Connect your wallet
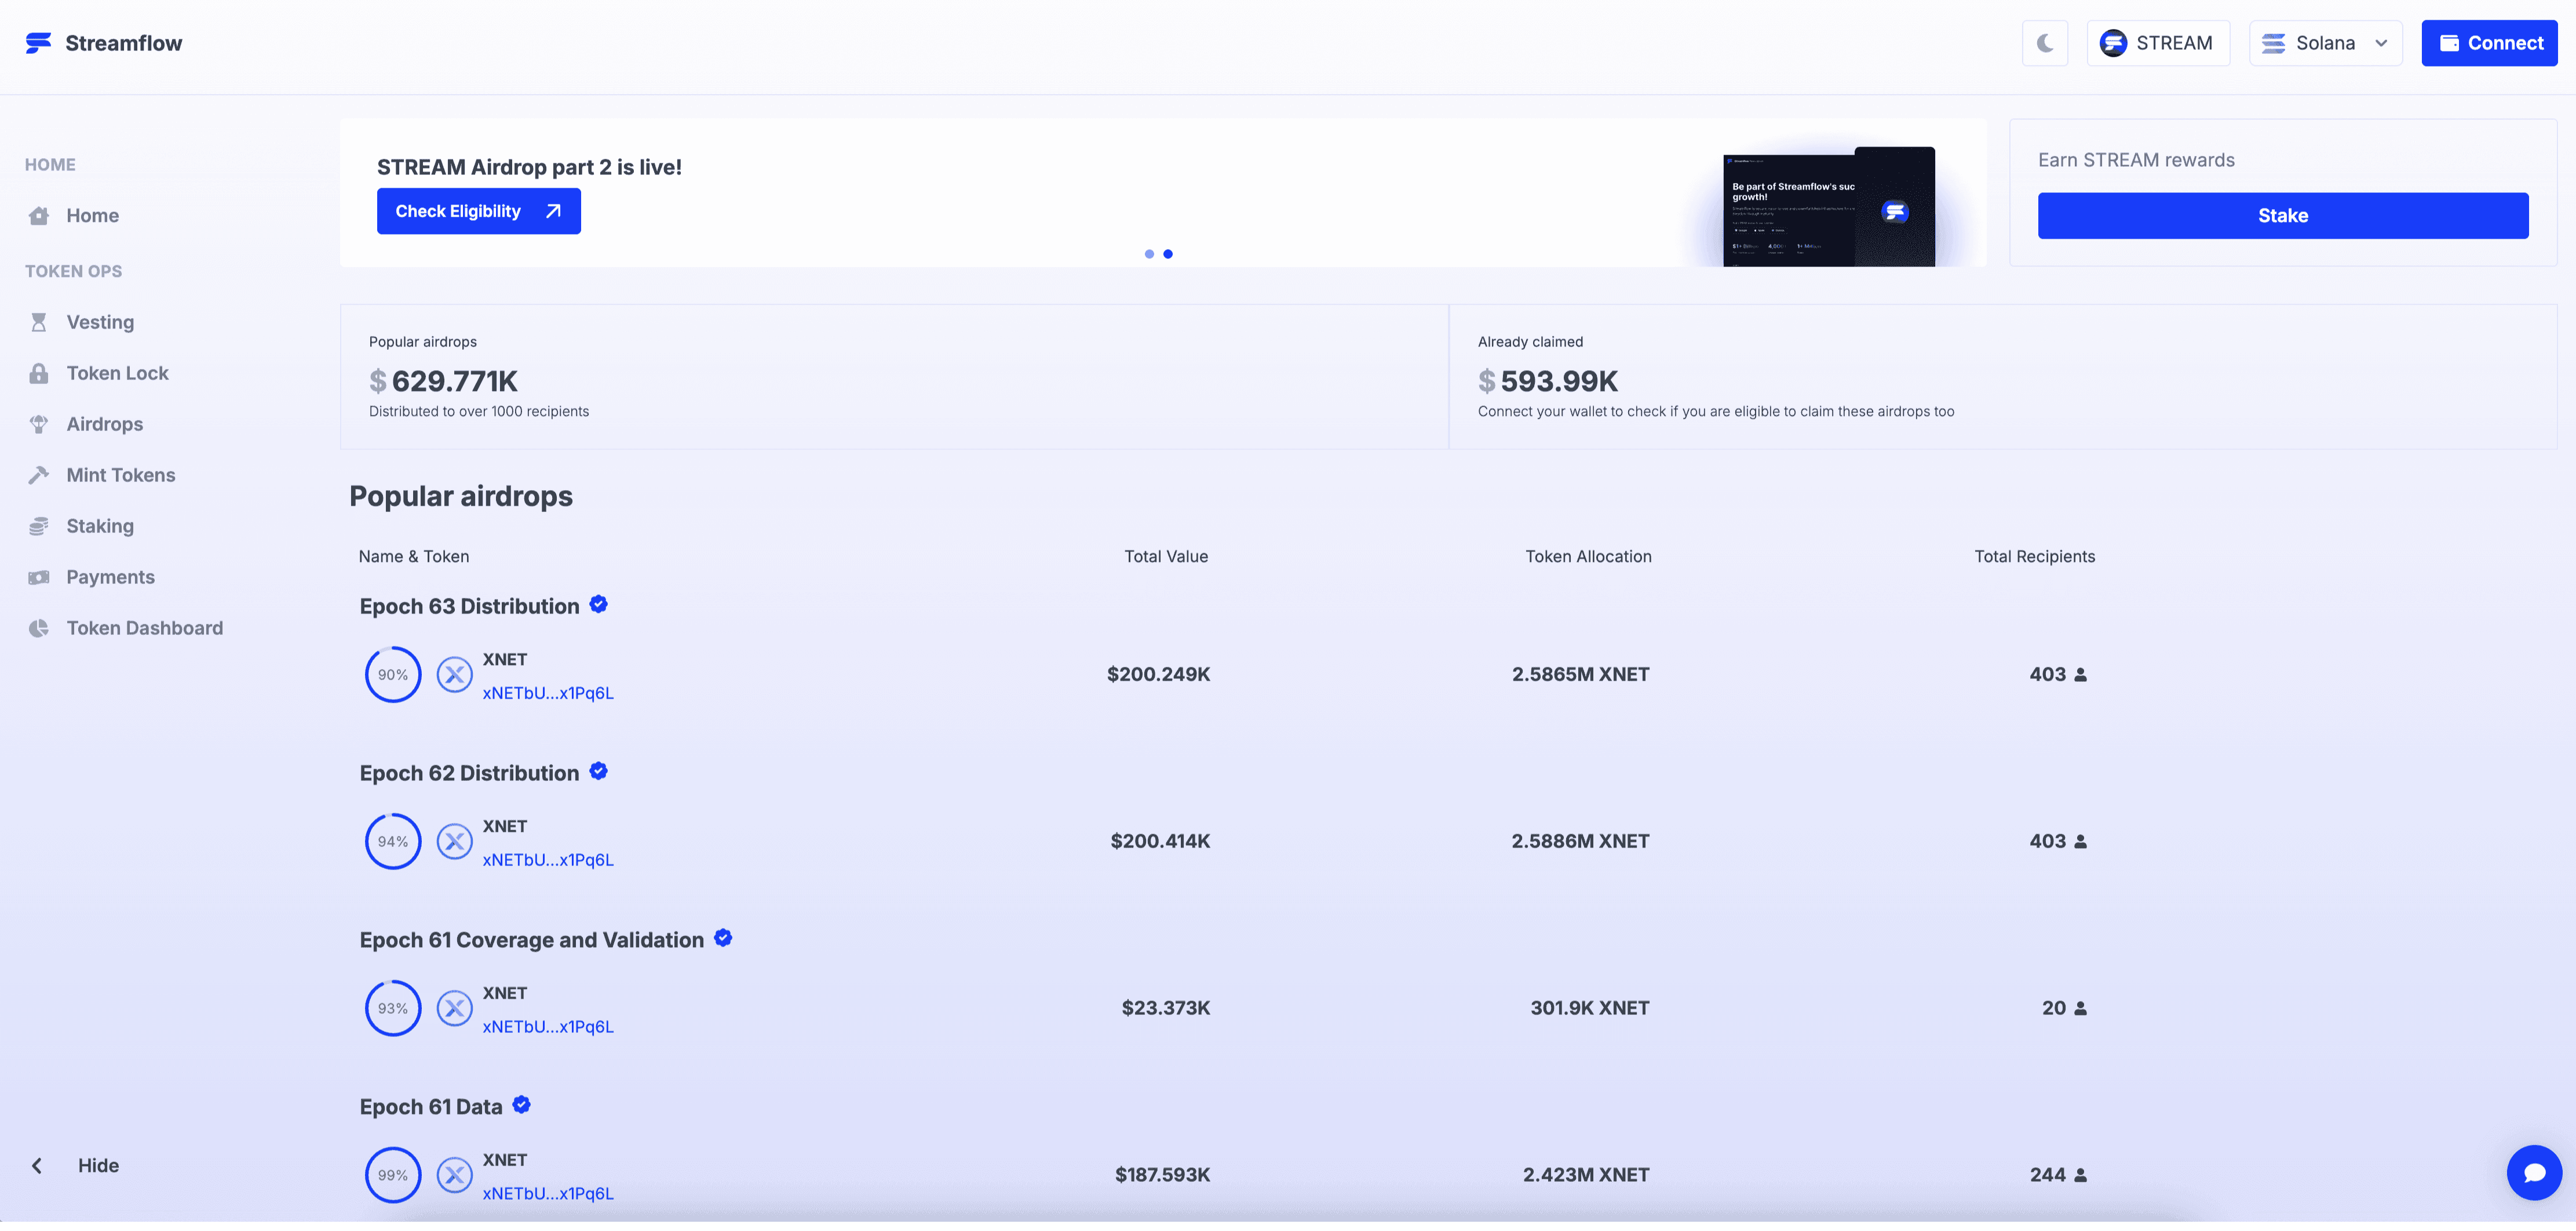Viewport: 2576px width, 1231px height. 2489,43
